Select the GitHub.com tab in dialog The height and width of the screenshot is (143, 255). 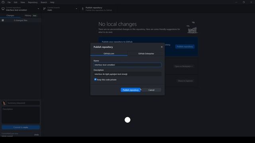click(109, 54)
